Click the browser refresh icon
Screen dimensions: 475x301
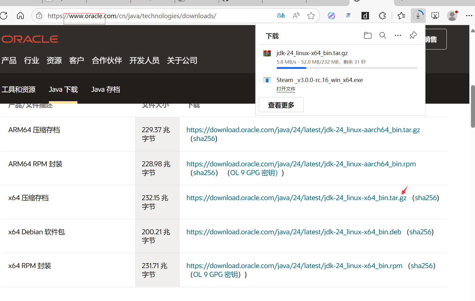3,16
